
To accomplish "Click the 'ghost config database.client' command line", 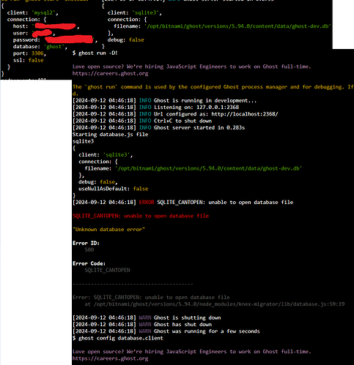I will (118, 338).
